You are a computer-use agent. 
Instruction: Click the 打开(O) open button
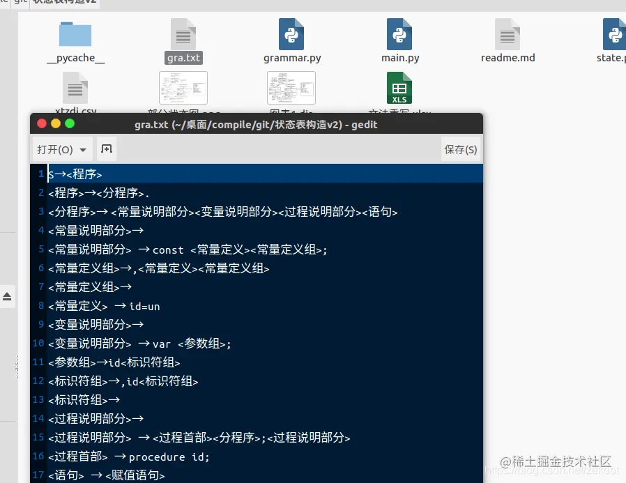click(57, 148)
